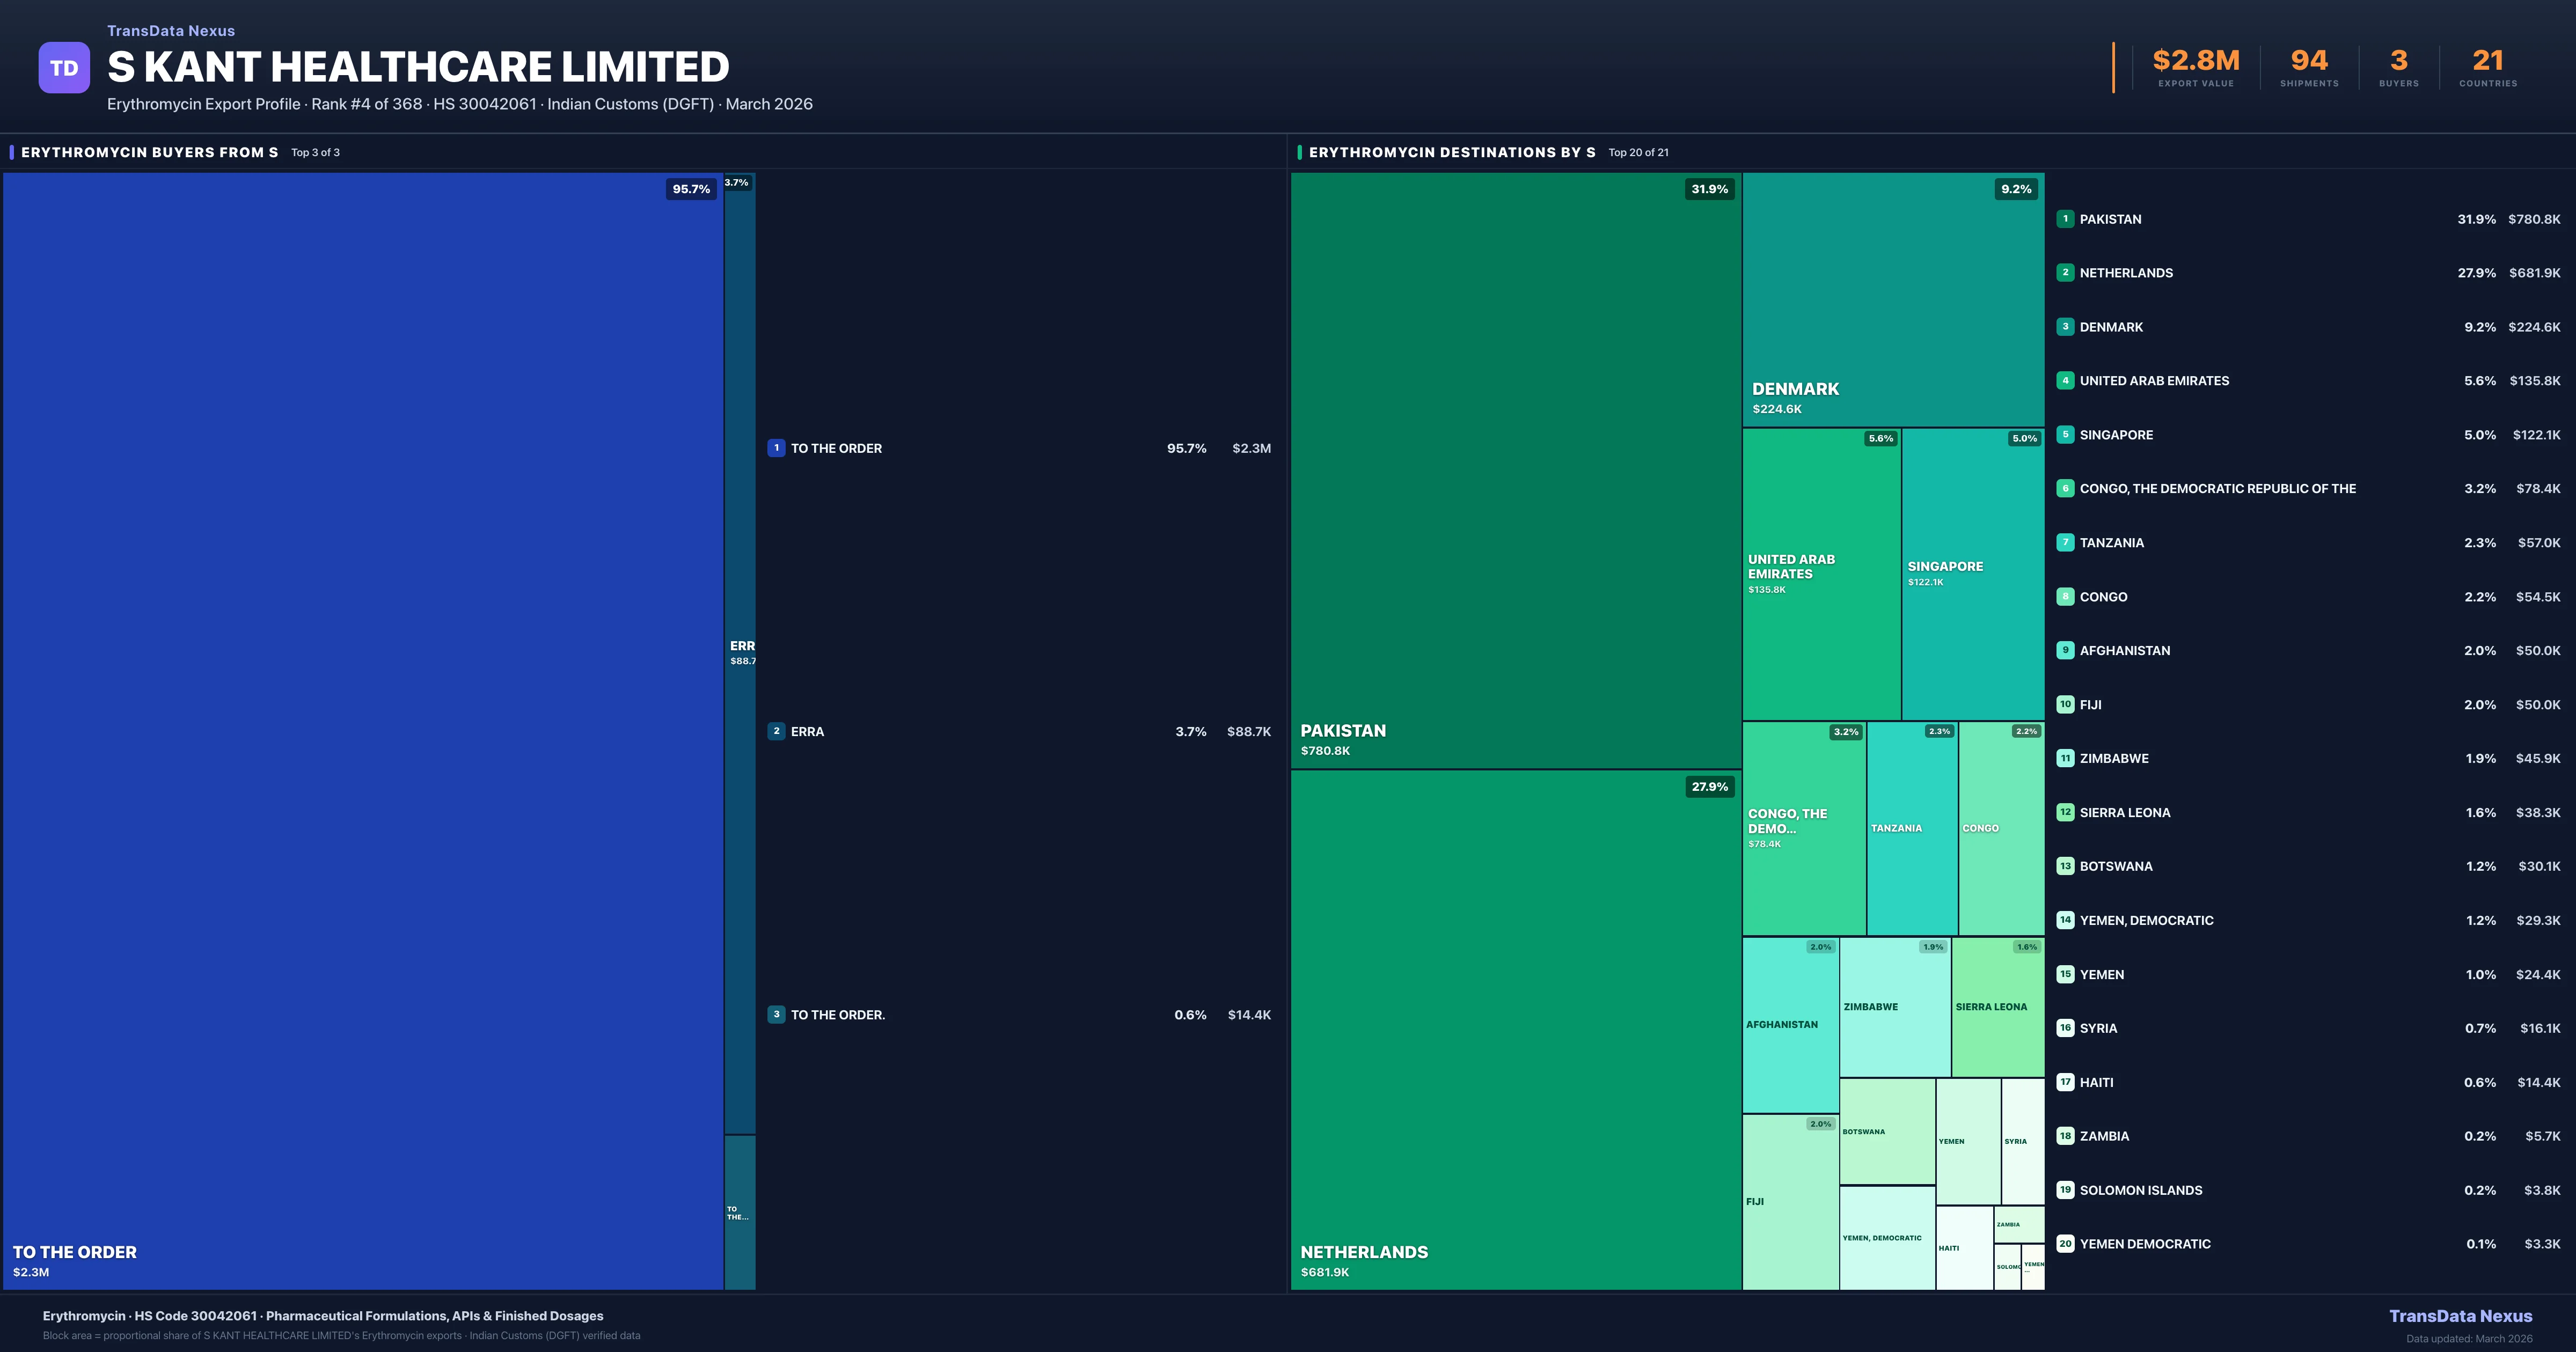The image size is (2576, 1352).
Task: Click rank badge 2 beside ERRA buyer
Action: click(x=776, y=731)
